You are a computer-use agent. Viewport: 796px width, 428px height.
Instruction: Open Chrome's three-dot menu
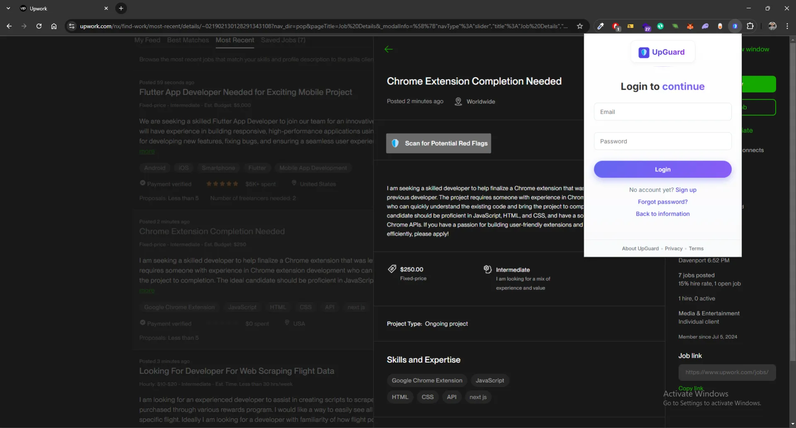[x=787, y=26]
